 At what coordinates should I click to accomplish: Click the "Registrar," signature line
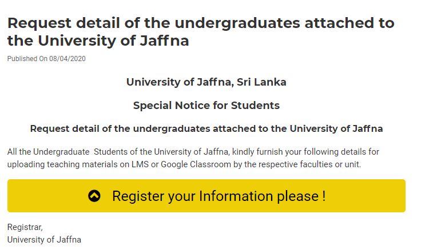pyautogui.click(x=25, y=227)
